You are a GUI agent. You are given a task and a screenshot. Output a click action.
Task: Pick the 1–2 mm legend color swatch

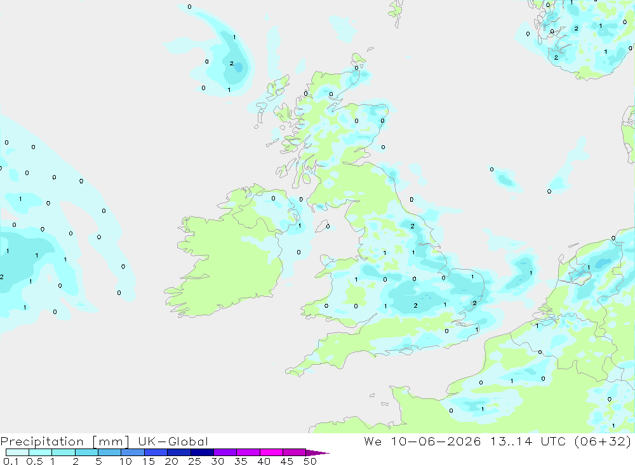(63, 452)
